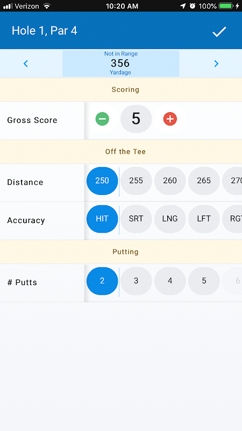Select 250 tee distance option

pos(102,181)
